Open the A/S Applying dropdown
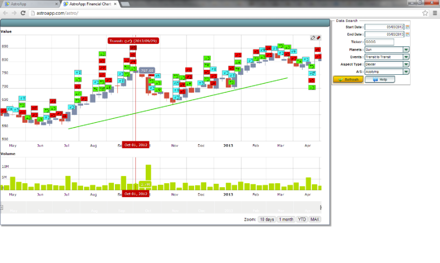Viewport: 440px width, 263px height. (x=406, y=72)
